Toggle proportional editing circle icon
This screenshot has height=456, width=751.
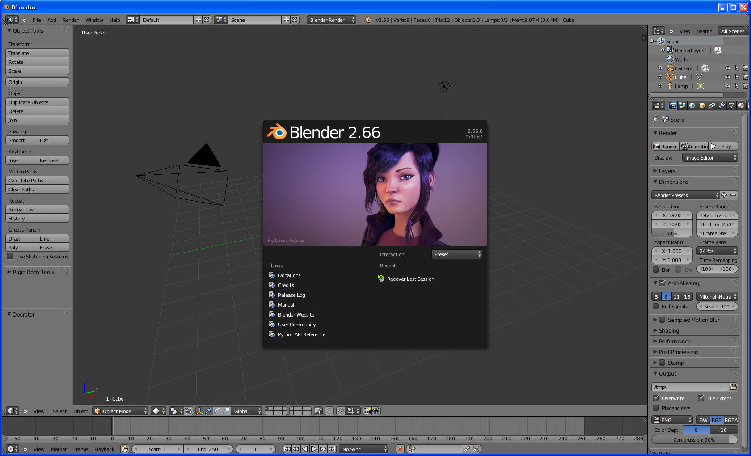[x=329, y=411]
